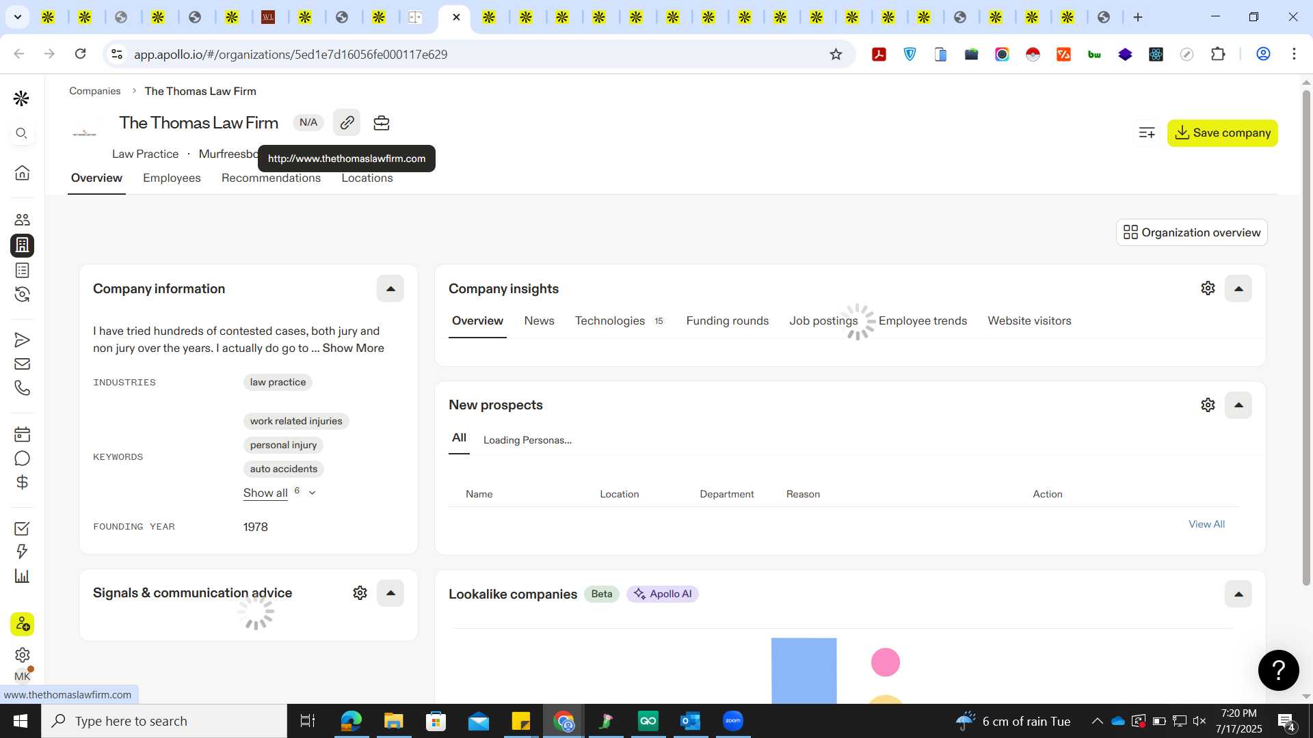Viewport: 1313px width, 738px height.
Task: Expand Show all keywords list
Action: [x=279, y=493]
